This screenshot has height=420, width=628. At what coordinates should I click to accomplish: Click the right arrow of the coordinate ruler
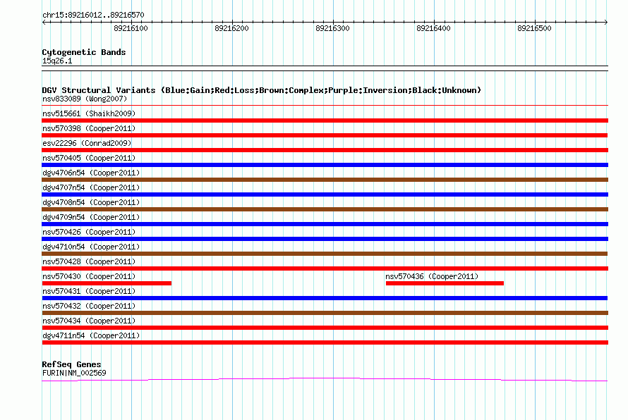606,22
